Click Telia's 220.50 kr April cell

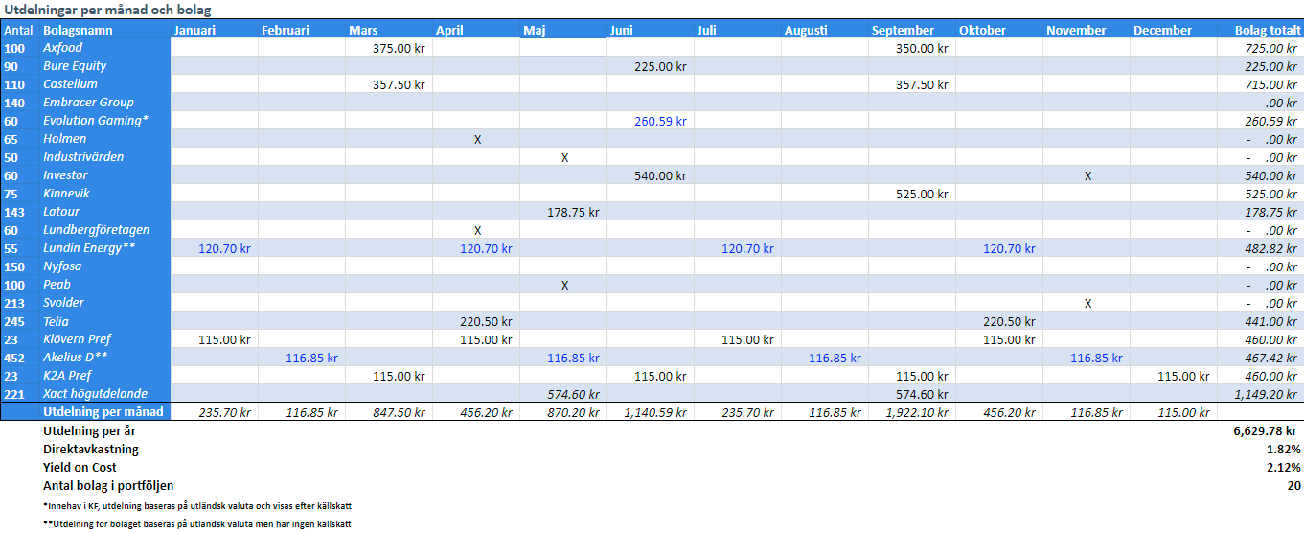click(x=476, y=322)
